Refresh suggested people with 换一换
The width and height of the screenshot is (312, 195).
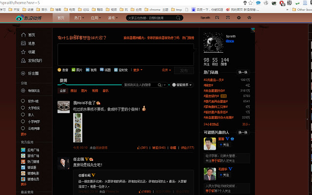[243, 132]
